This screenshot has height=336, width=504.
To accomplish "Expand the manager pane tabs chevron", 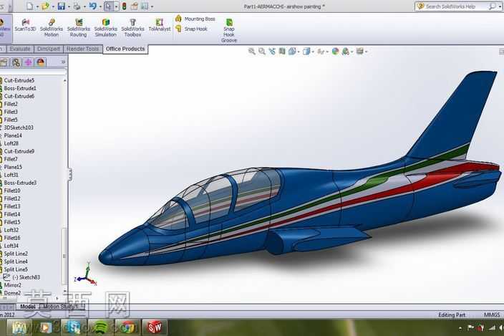I will (63, 62).
